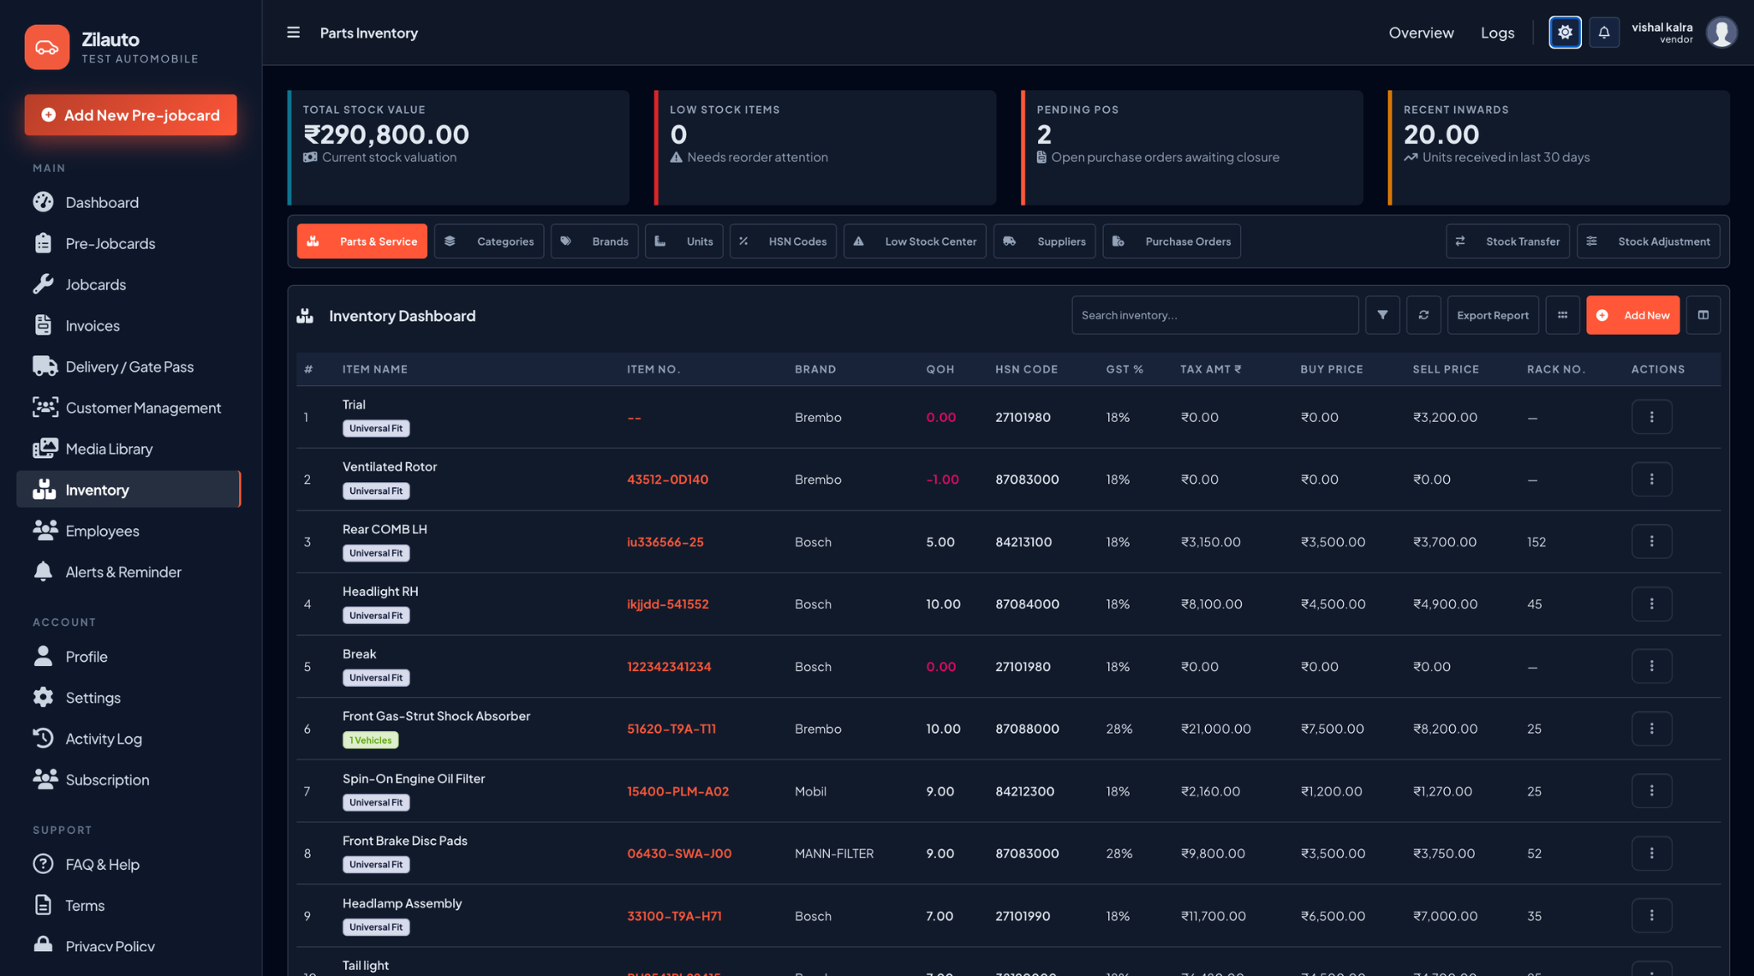The image size is (1754, 976).
Task: Switch to Parts & Service tab
Action: click(362, 241)
